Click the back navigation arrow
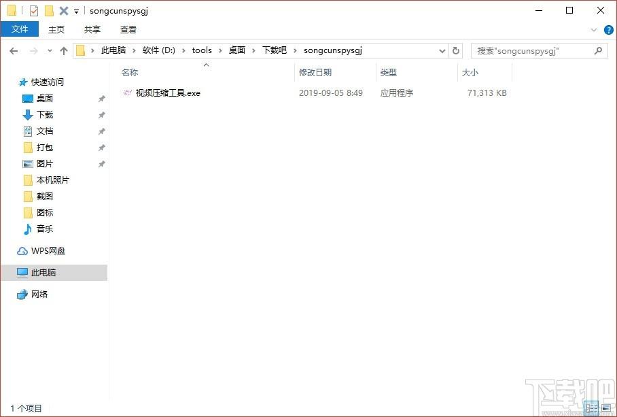Image resolution: width=617 pixels, height=417 pixels. [x=14, y=51]
